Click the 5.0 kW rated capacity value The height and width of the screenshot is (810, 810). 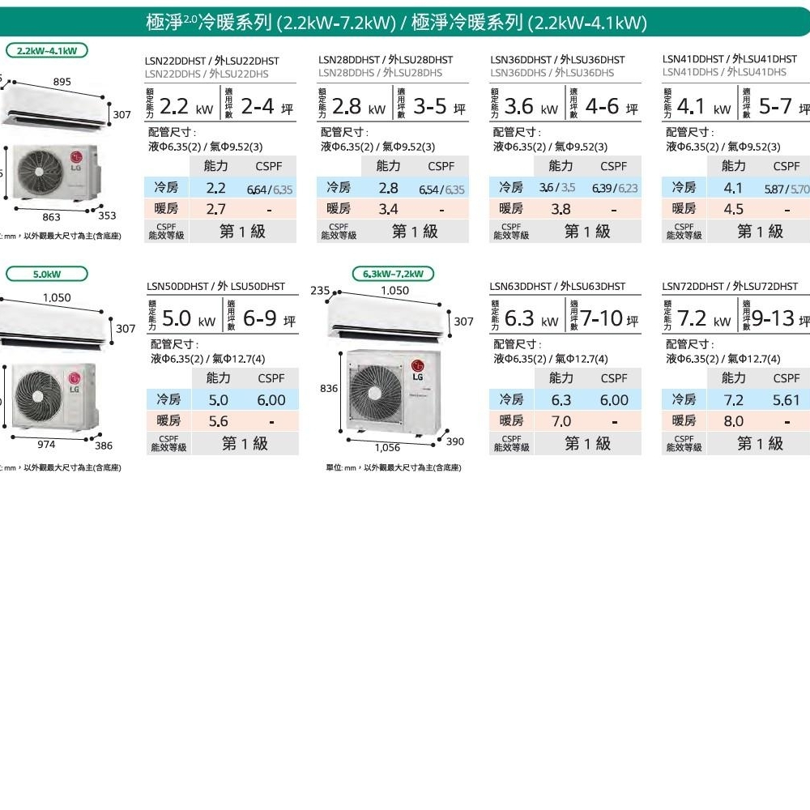click(x=189, y=318)
